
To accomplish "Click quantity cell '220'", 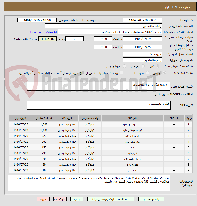I will [44, 136].
